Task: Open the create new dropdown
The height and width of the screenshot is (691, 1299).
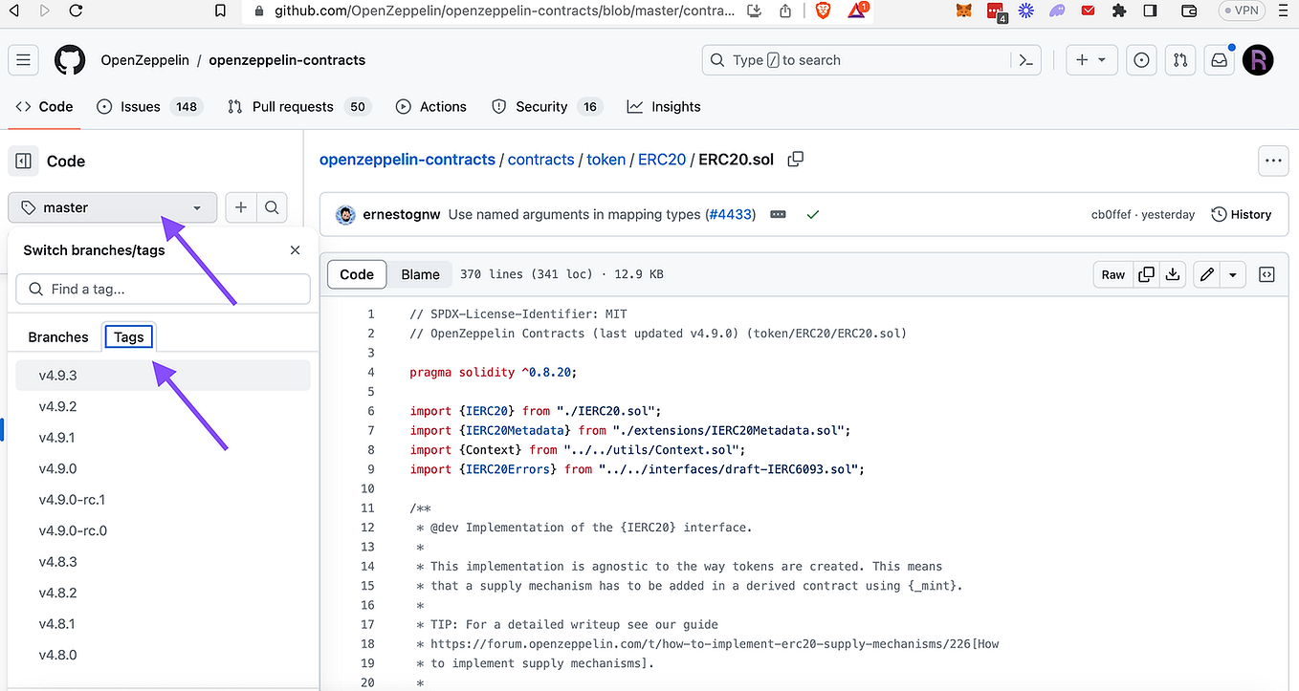Action: pyautogui.click(x=1091, y=59)
